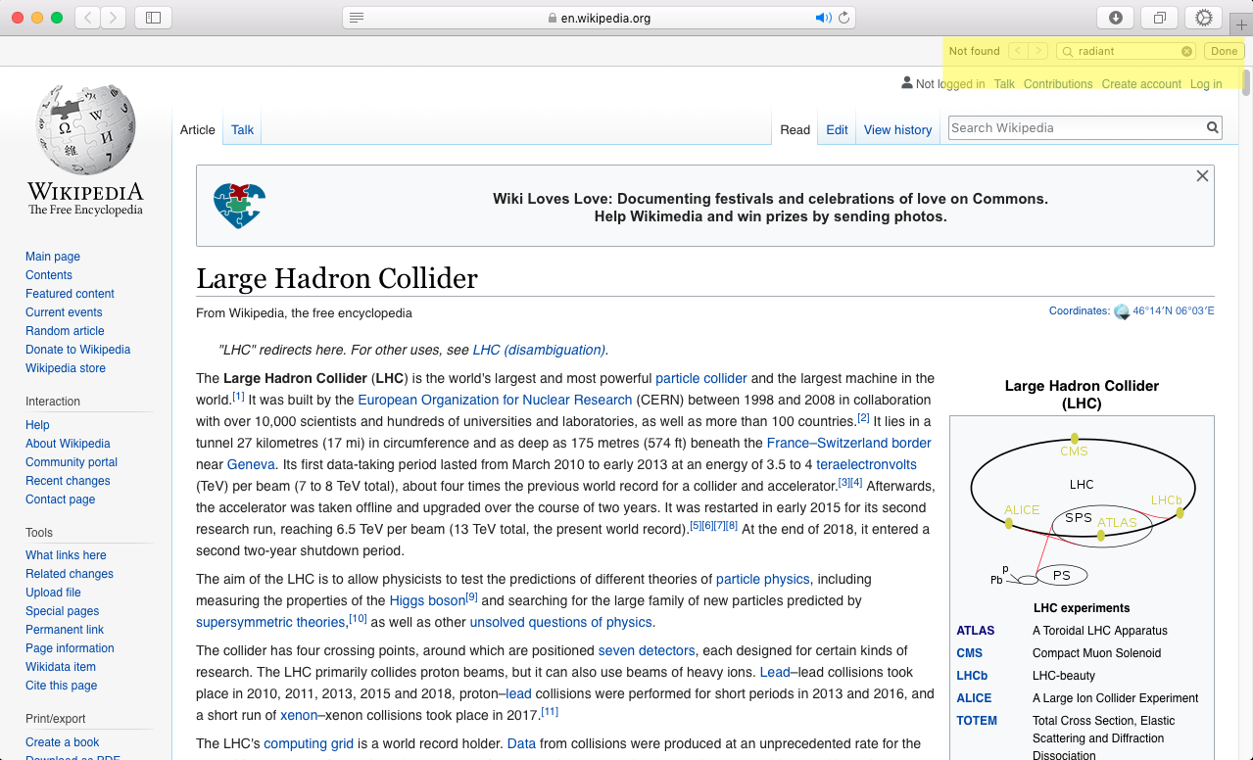Click Donate to Wikipedia link
1253x760 pixels.
[x=77, y=350]
